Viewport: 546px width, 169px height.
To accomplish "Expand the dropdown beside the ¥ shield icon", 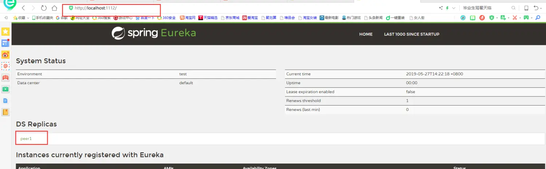I will tap(496, 18).
